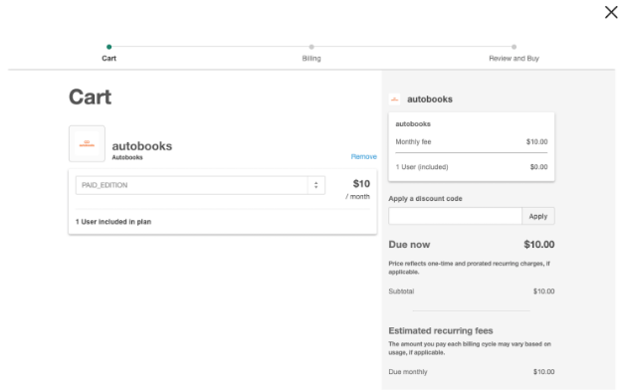Click the small autobooks icon in the summary panel
622x390 pixels.
[x=395, y=99]
